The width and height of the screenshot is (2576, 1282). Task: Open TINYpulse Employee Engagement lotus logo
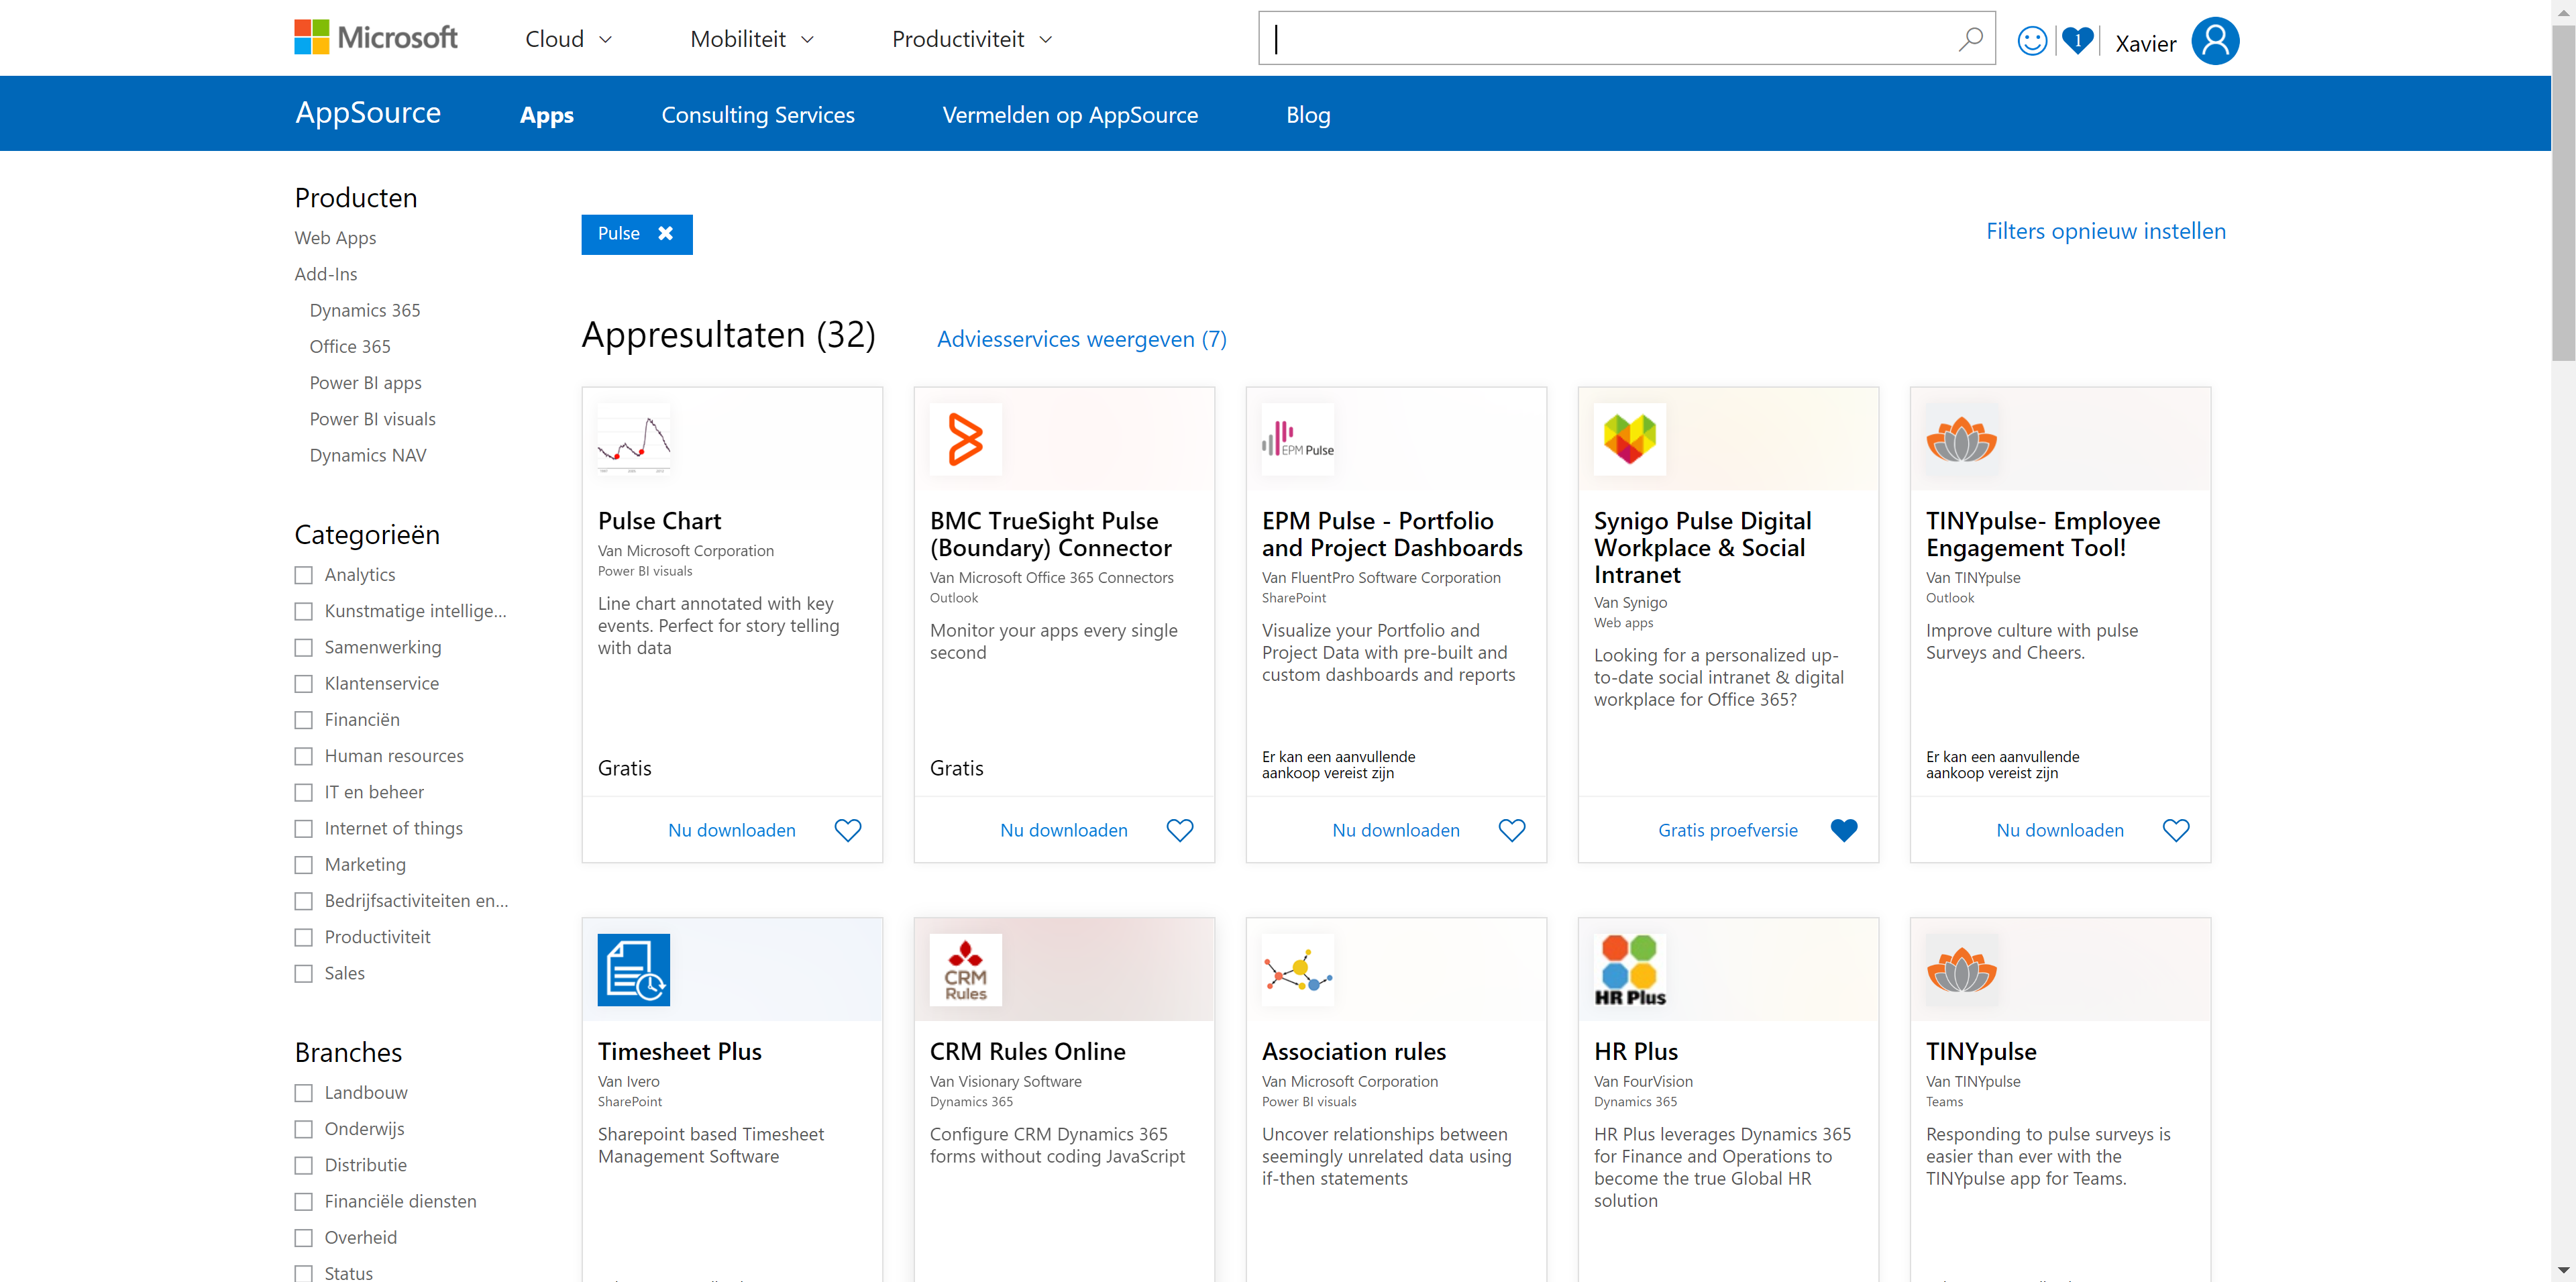pyautogui.click(x=1962, y=439)
